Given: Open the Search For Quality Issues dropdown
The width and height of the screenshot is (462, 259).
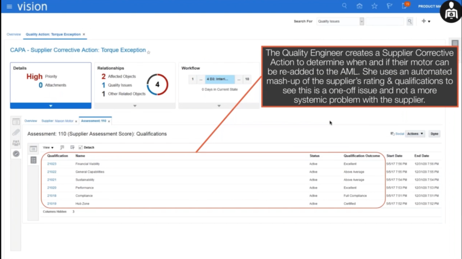Looking at the screenshot, I should [362, 21].
